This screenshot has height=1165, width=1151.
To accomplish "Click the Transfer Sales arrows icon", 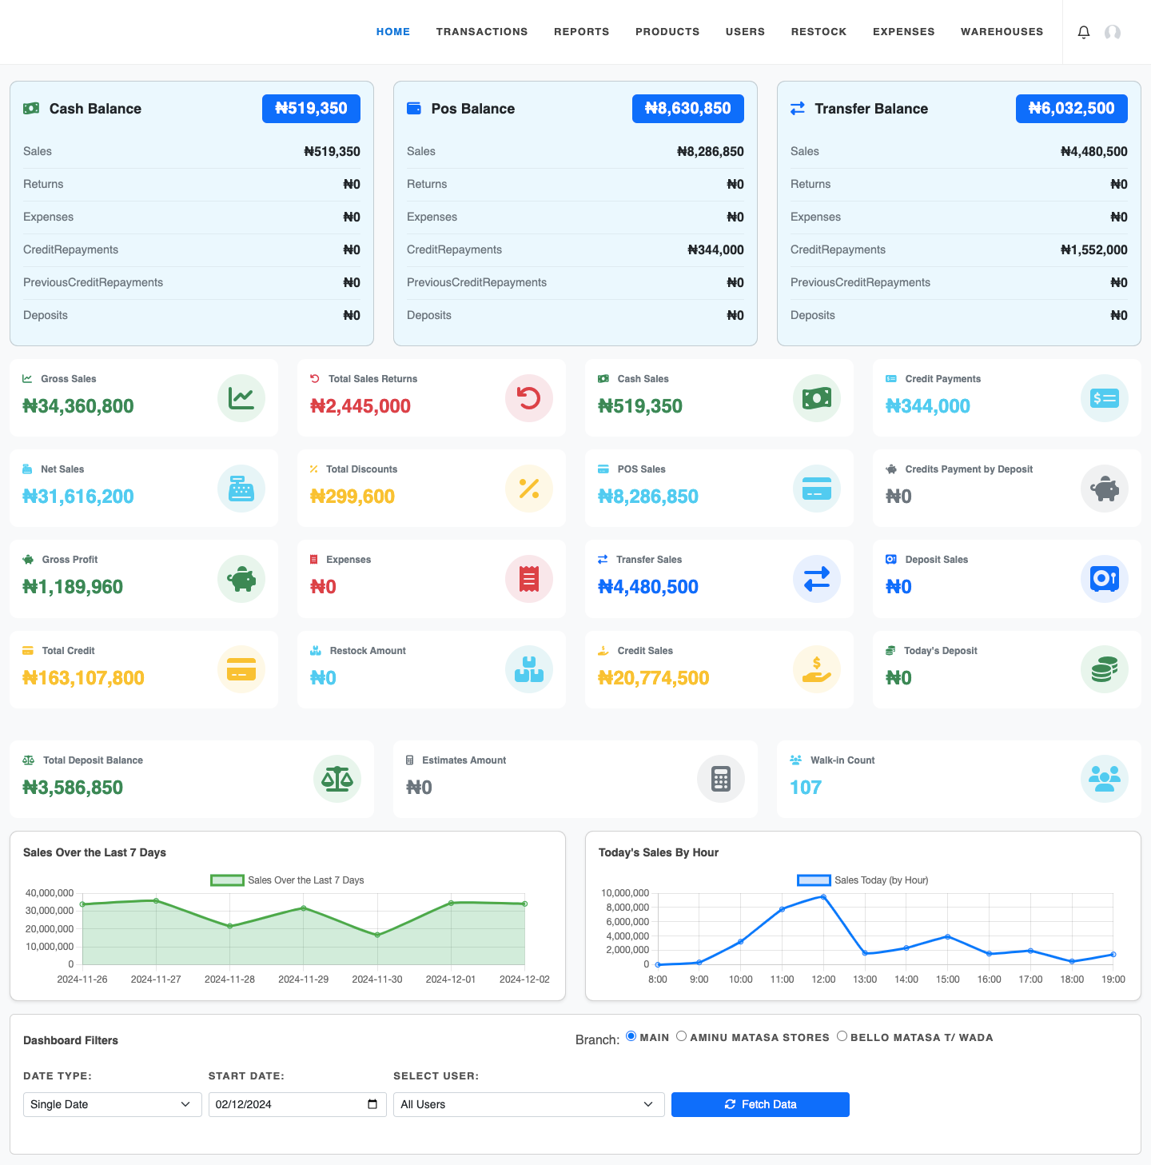I will coord(817,578).
